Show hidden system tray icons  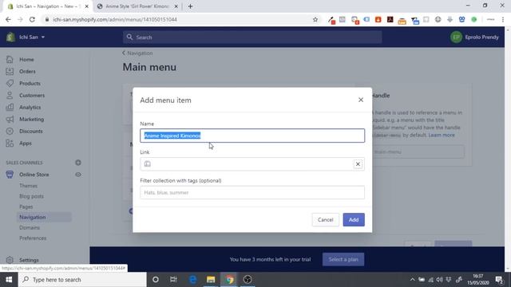click(412, 280)
